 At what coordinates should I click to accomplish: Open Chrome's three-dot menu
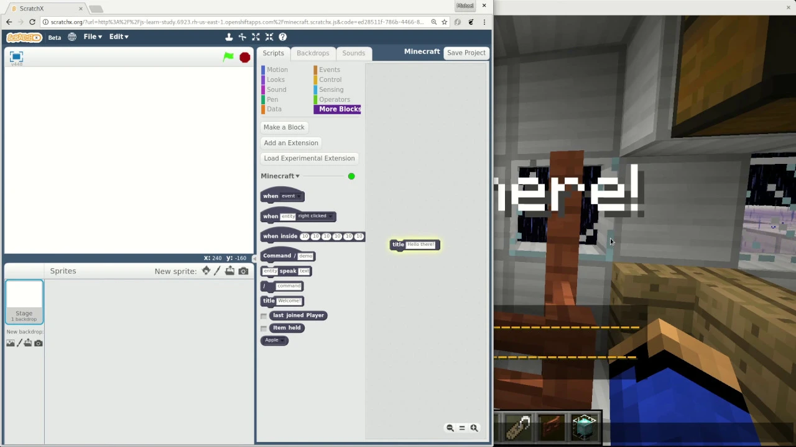[484, 22]
